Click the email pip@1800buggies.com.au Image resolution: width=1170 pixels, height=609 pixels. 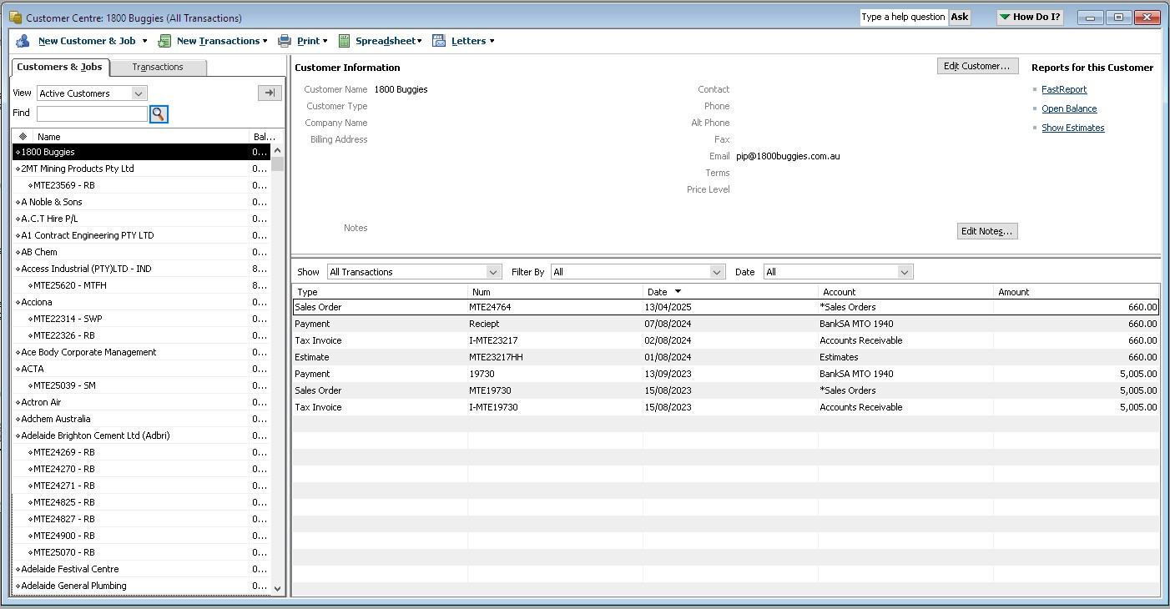pyautogui.click(x=788, y=156)
